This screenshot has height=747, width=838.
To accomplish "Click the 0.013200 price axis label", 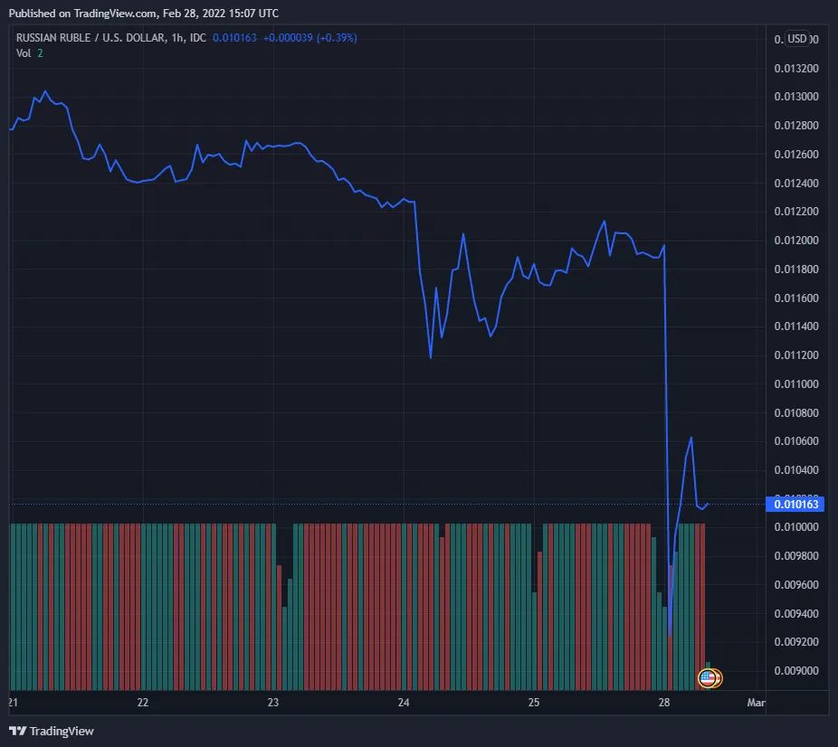I will [795, 68].
